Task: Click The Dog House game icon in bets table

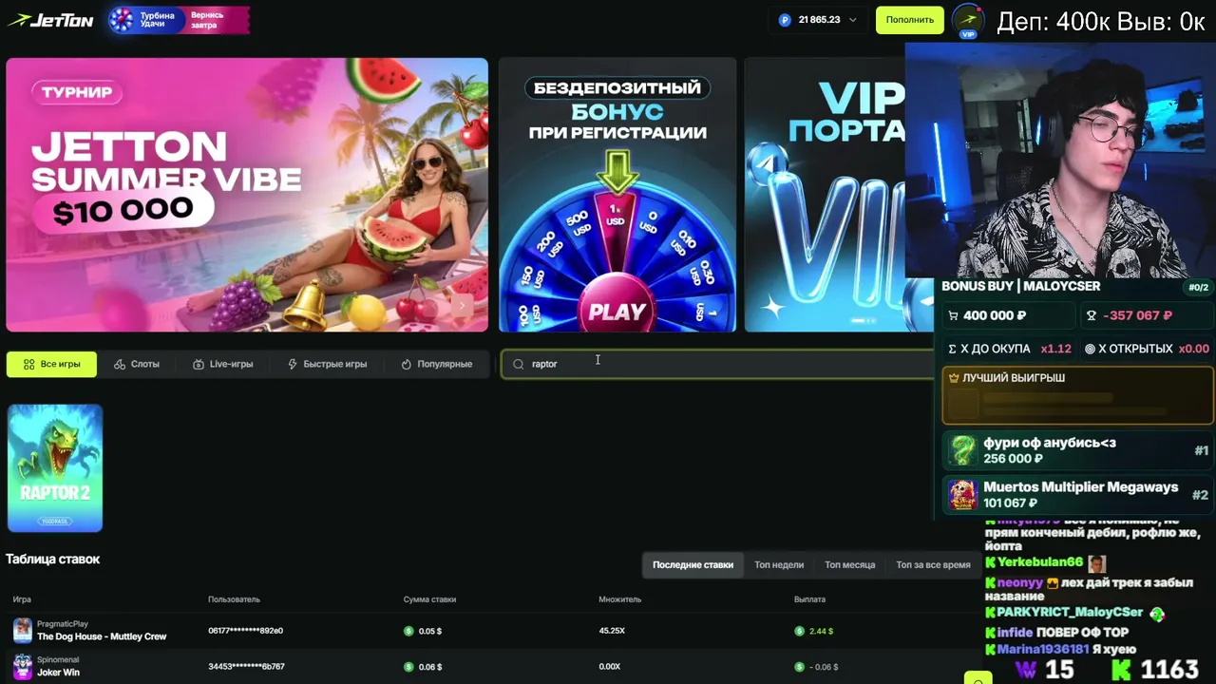Action: 22,631
